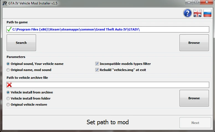Click into the Path to game field
Viewport: 215px width, 132px height.
point(107,29)
